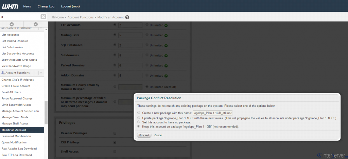
Task: Click green check next to Mailing Lists
Action: pos(166,36)
